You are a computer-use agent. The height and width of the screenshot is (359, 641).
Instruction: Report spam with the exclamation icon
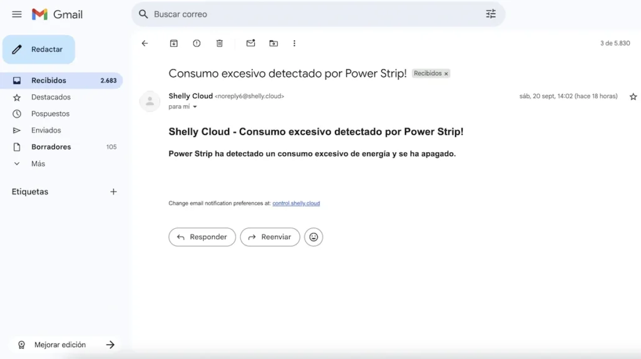pos(197,43)
